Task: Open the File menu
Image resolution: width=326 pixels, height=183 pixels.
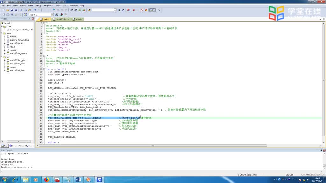Action: [x=3, y=6]
